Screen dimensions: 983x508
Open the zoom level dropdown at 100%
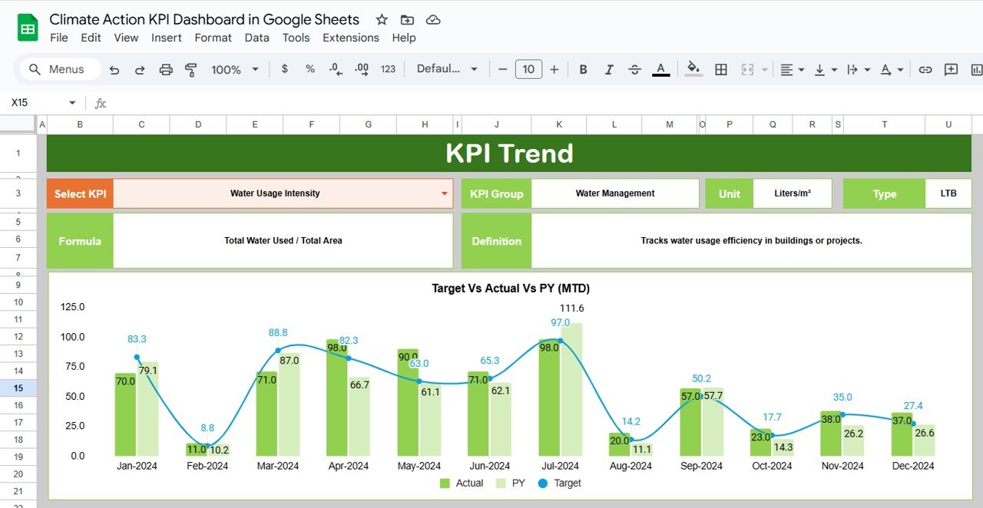coord(235,69)
